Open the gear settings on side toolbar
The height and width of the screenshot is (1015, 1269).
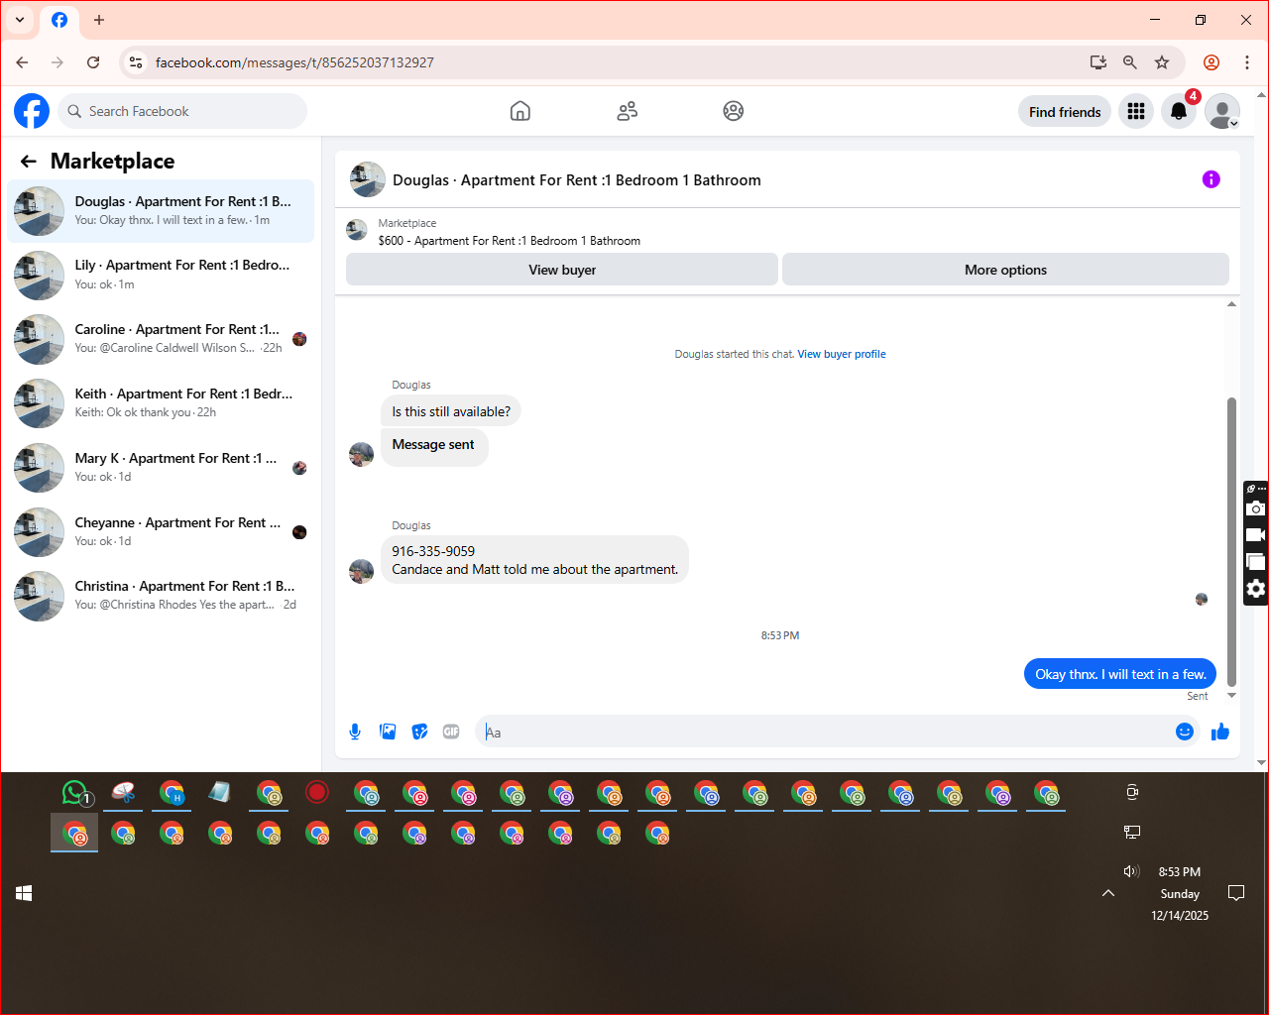1255,589
